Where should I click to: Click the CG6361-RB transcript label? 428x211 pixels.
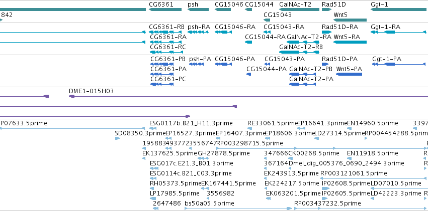(x=166, y=27)
